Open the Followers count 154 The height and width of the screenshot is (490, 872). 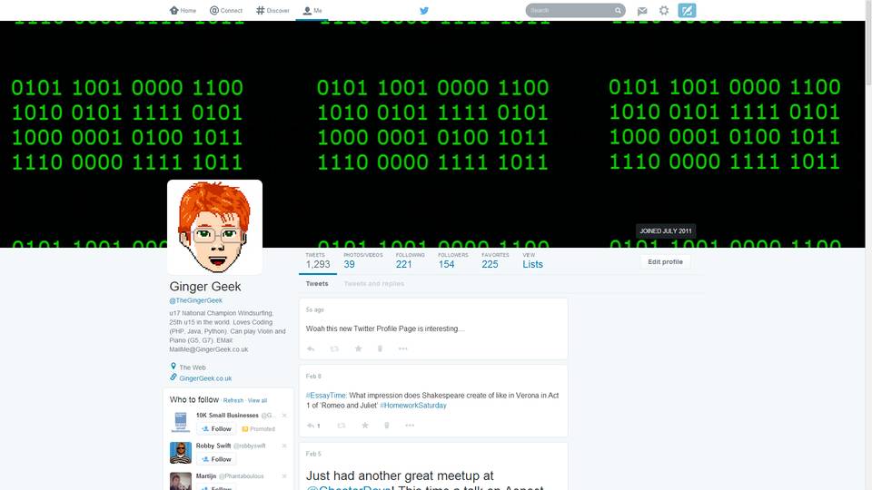452,261
